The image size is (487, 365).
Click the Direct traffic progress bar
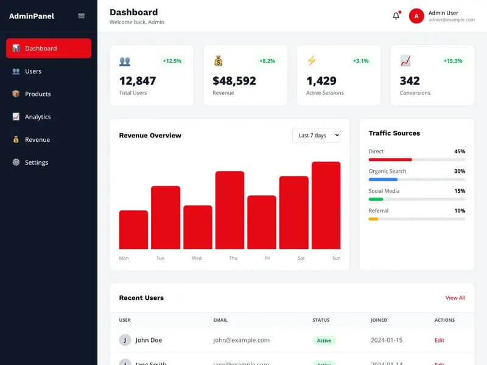click(416, 159)
